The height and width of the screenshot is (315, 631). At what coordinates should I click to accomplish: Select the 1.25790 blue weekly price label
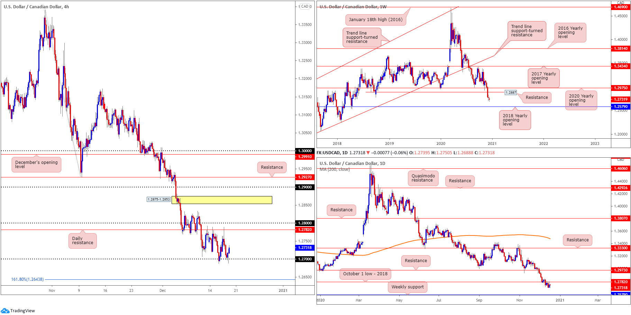tap(621, 106)
